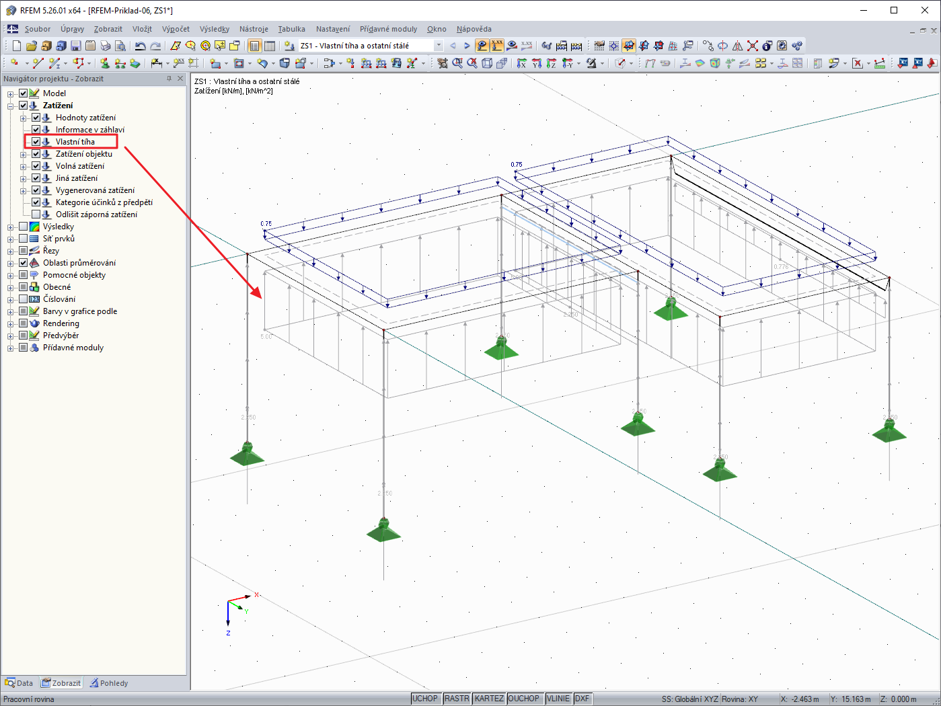The image size is (941, 706).
Task: Toggle RASTR in the status bar
Action: [x=457, y=699]
